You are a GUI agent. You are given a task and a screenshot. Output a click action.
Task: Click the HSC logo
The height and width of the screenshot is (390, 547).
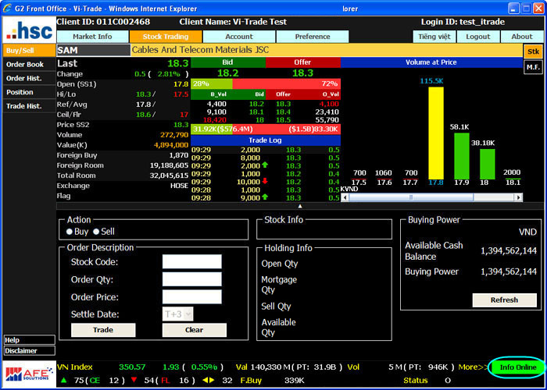(30, 30)
